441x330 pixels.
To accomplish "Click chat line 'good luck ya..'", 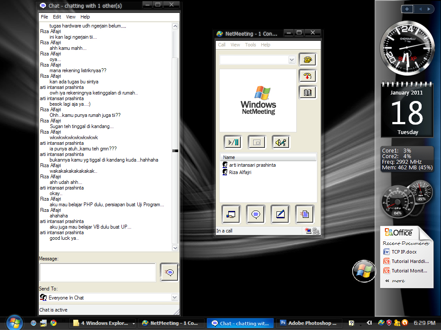I will [x=64, y=238].
